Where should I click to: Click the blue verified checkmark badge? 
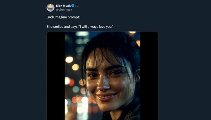point(73,6)
